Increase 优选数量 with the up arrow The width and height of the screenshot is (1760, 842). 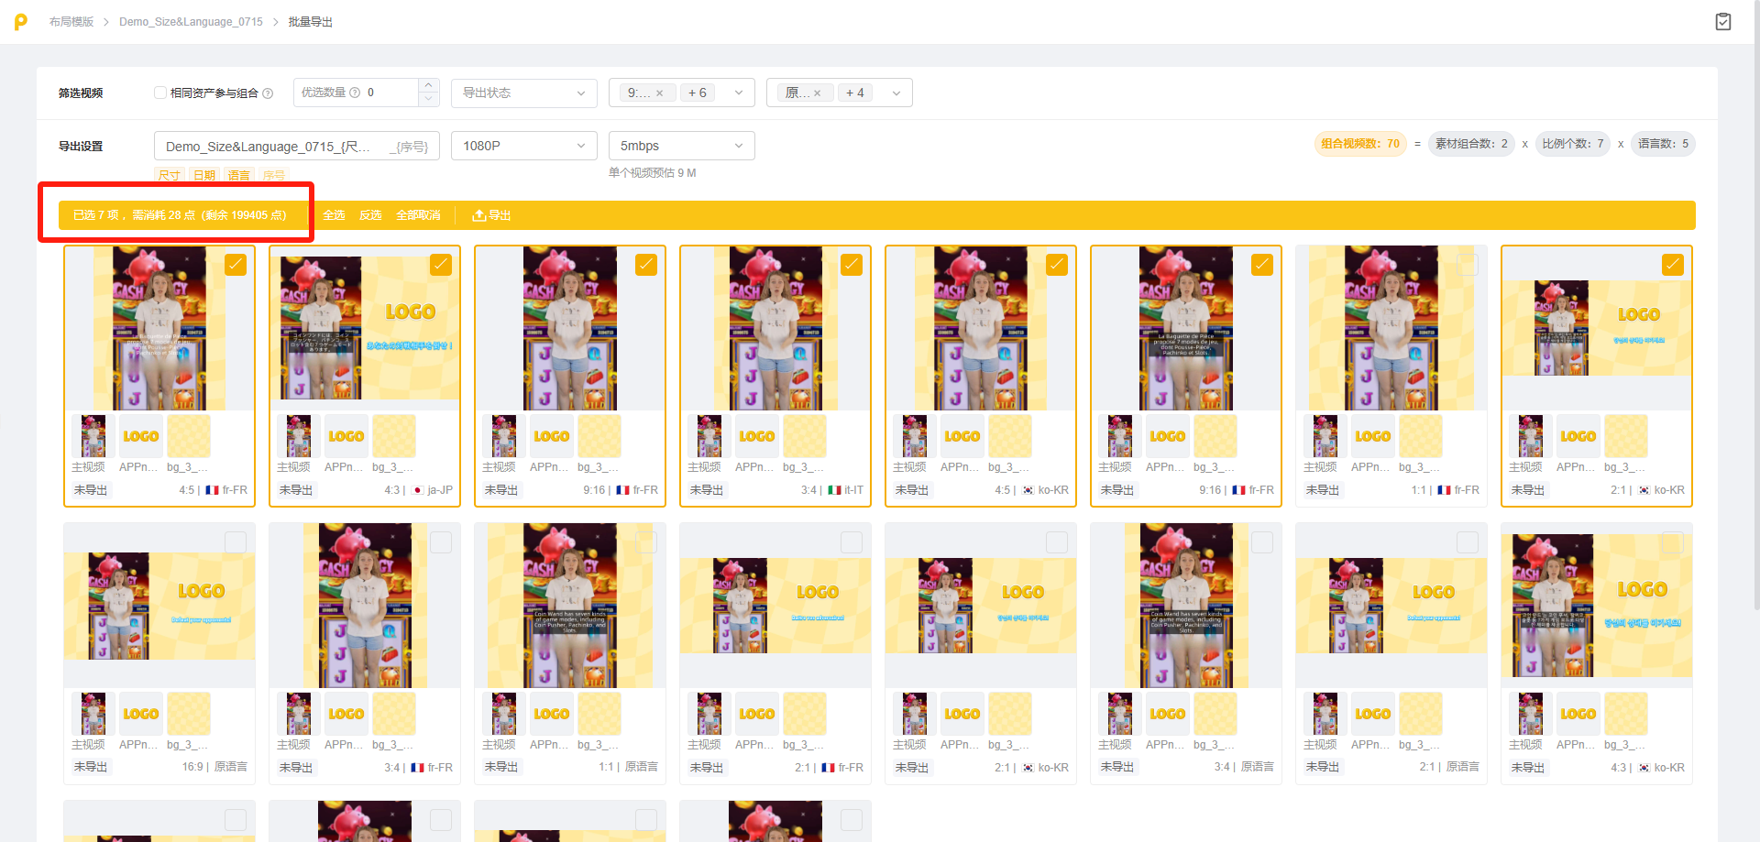pyautogui.click(x=428, y=86)
